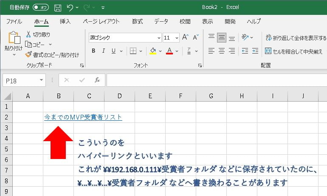Switch to the 挿入 tab

point(65,21)
